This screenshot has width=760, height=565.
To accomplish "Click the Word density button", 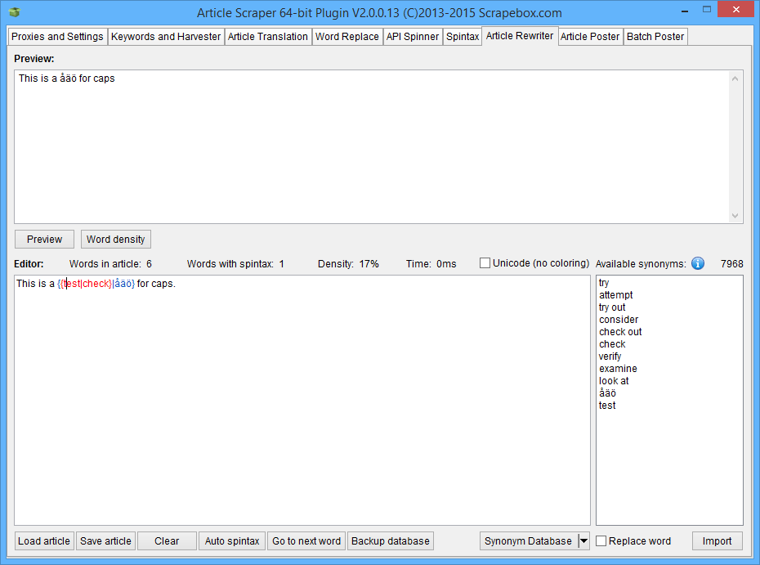I will click(116, 239).
